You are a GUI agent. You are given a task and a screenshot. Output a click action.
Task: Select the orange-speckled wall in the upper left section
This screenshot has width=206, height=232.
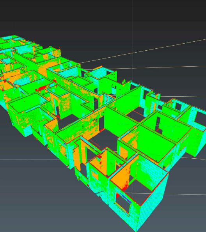tap(47, 65)
